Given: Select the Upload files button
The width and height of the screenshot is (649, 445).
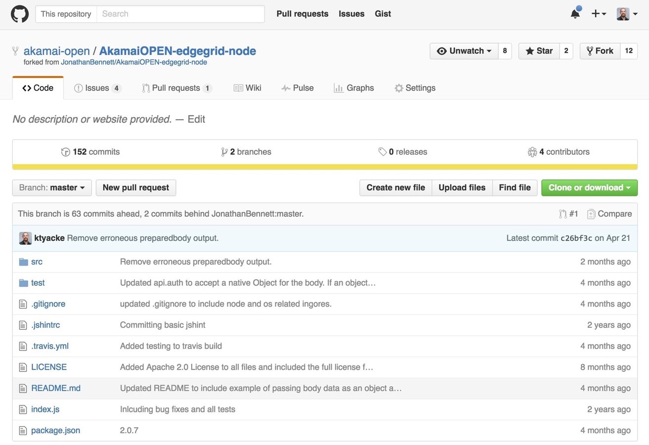Looking at the screenshot, I should (x=462, y=187).
